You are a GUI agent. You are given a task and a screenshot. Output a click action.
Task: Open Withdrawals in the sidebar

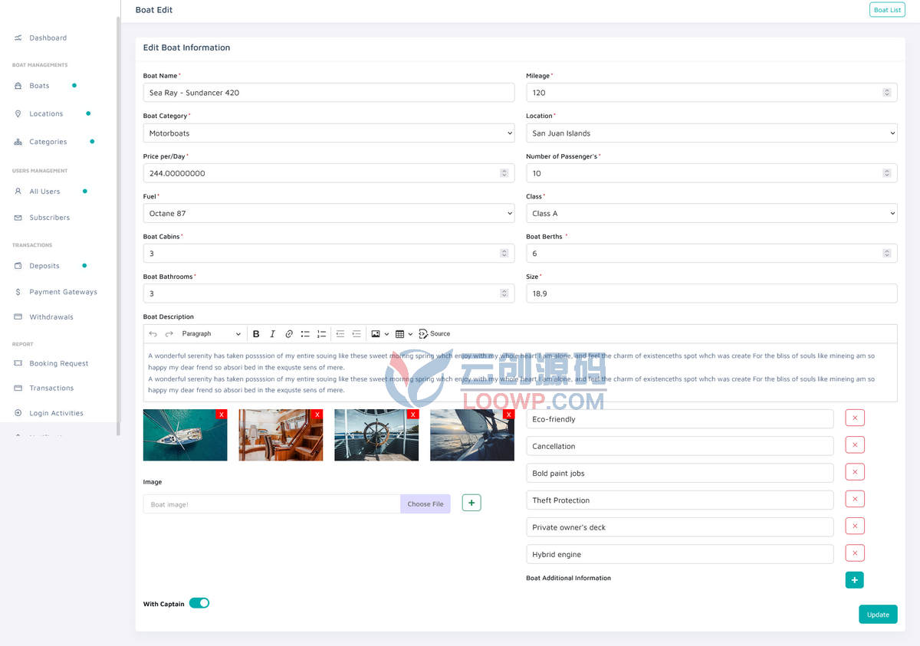coord(51,317)
